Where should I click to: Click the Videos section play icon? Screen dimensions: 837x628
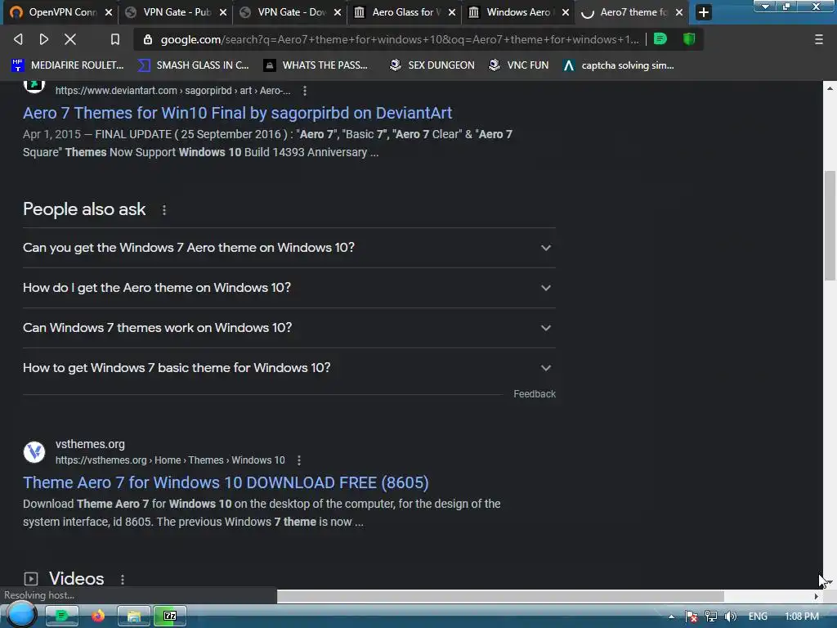pos(31,579)
